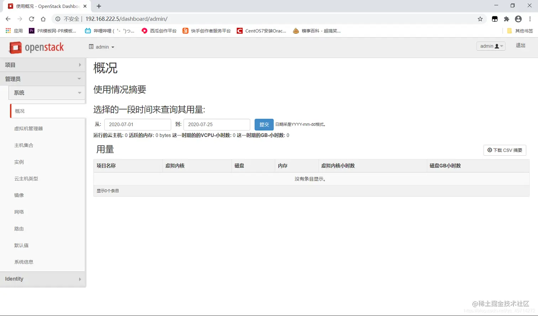
Task: Click the page reload icon
Action: coord(32,19)
